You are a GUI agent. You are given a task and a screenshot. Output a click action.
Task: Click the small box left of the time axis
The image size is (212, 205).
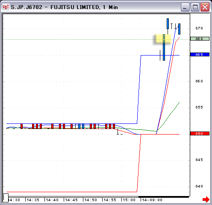point(6,198)
